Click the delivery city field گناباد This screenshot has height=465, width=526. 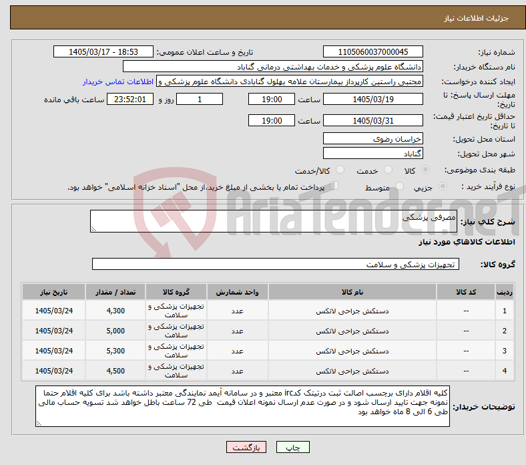tap(373, 154)
